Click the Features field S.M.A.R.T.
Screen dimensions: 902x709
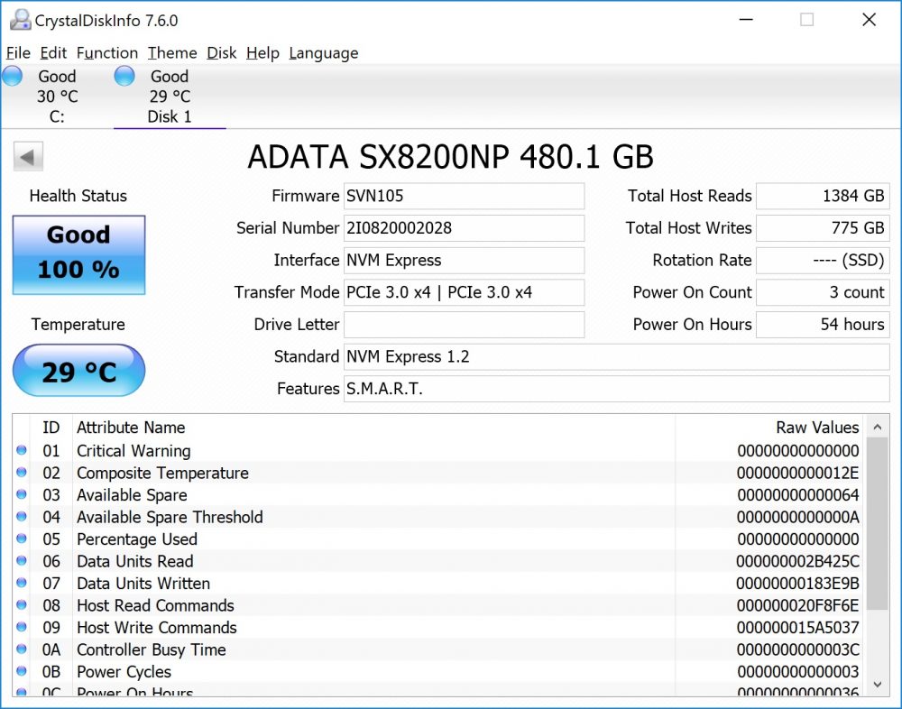617,390
